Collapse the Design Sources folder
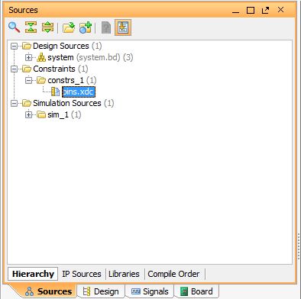The width and height of the screenshot is (301, 299). (15, 46)
